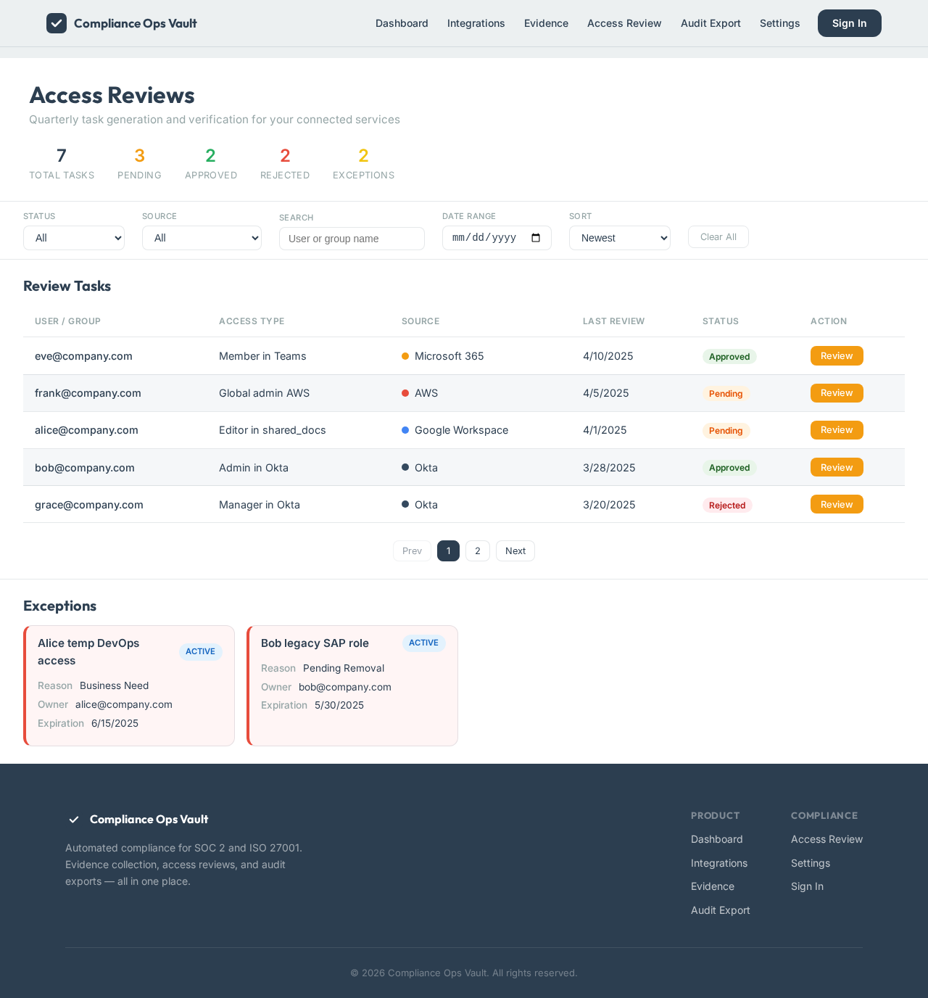Open Audit Export in the top navigation
This screenshot has width=928, height=998.
pos(710,23)
